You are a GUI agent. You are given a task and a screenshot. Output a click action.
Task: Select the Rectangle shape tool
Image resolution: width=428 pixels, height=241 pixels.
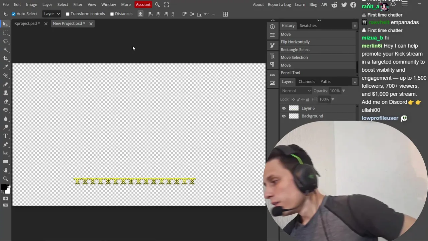6,162
